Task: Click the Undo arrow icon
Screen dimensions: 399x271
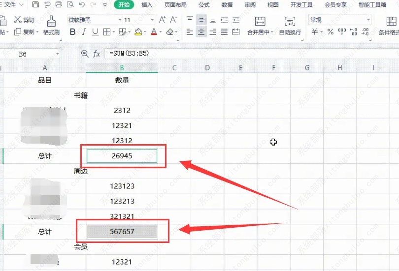Action: 81,5
